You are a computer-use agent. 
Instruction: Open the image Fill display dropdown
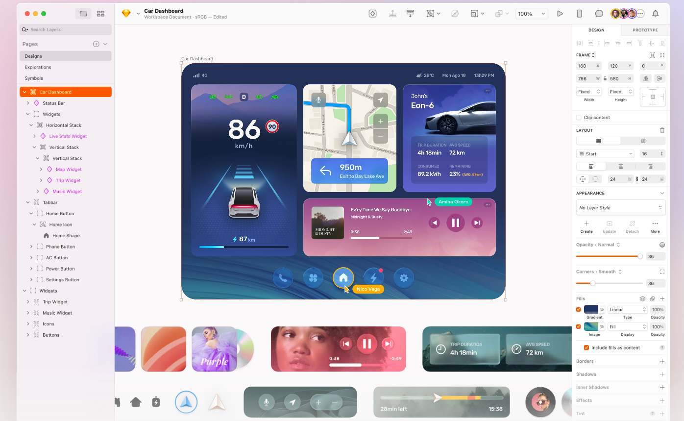pyautogui.click(x=628, y=327)
